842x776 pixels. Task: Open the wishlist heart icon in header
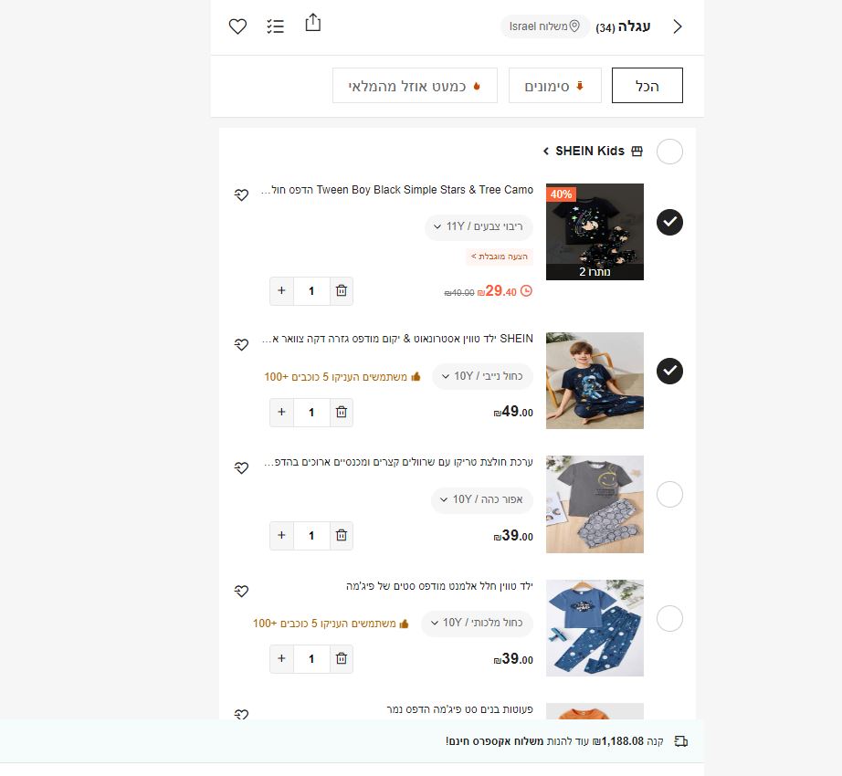click(x=237, y=26)
